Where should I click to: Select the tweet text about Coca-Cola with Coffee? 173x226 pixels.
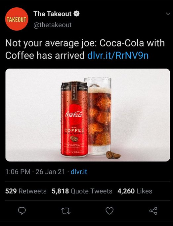[x=85, y=49]
